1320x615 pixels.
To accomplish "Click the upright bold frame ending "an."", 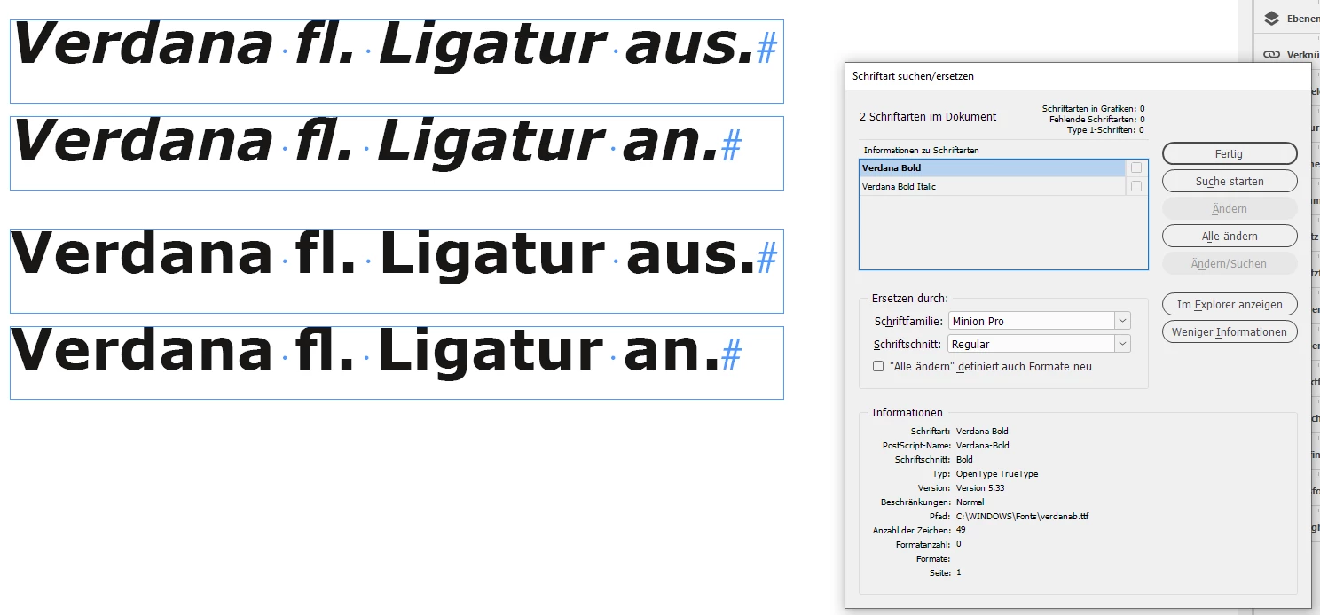I will coord(397,362).
